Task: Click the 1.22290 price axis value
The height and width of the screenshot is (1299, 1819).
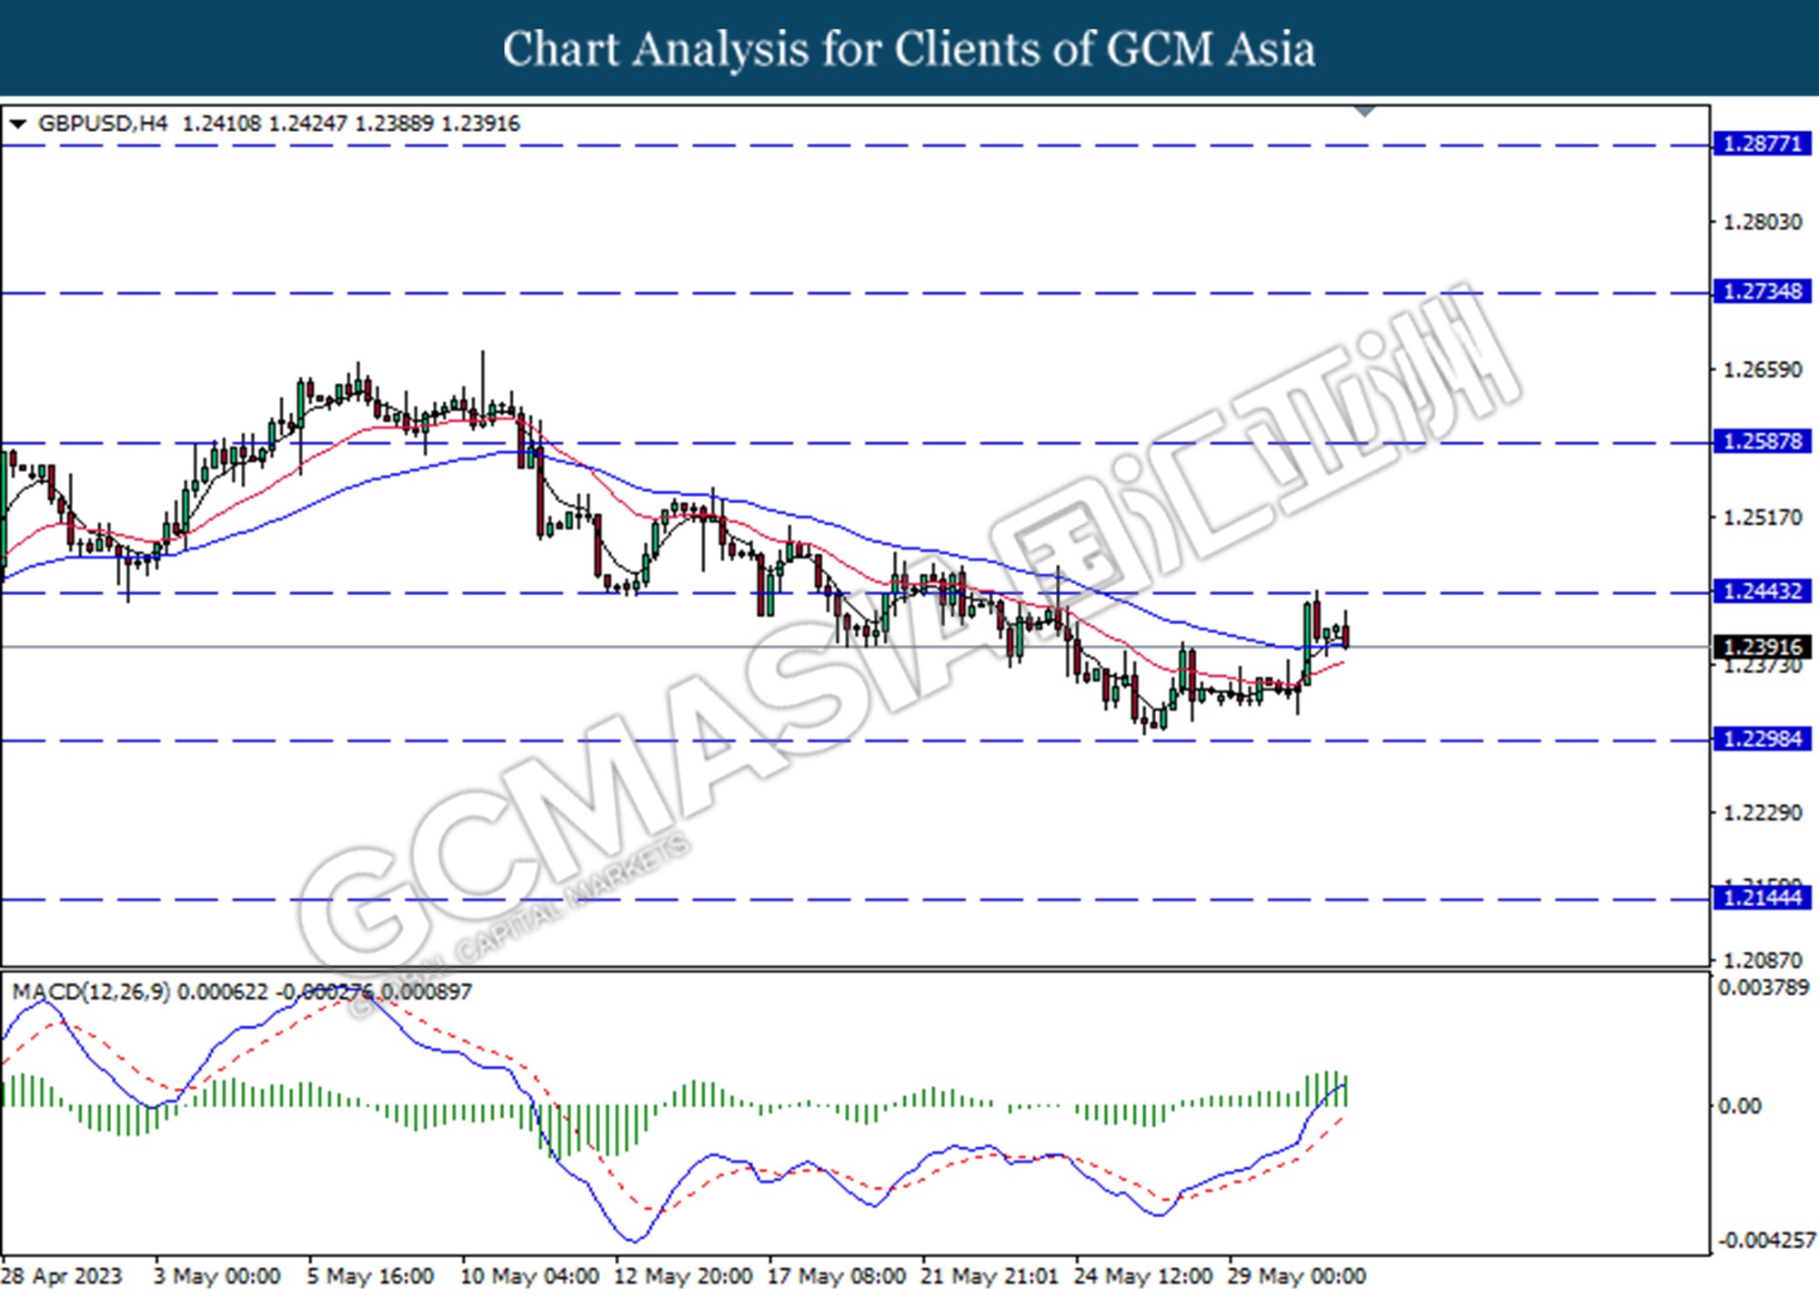Action: [1763, 812]
